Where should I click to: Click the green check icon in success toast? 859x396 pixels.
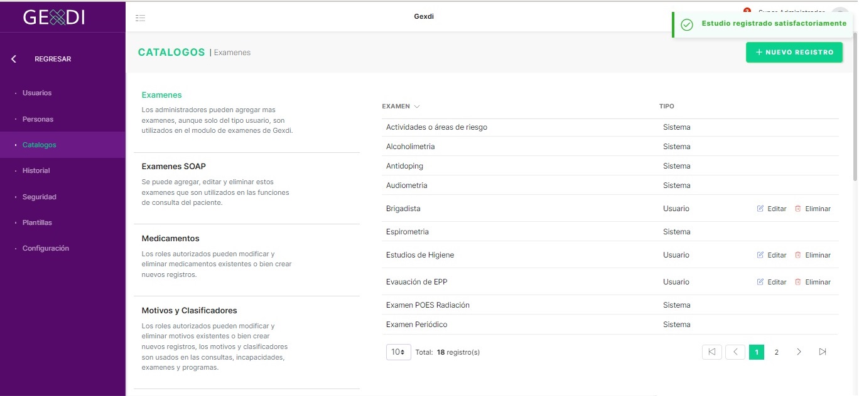click(687, 24)
